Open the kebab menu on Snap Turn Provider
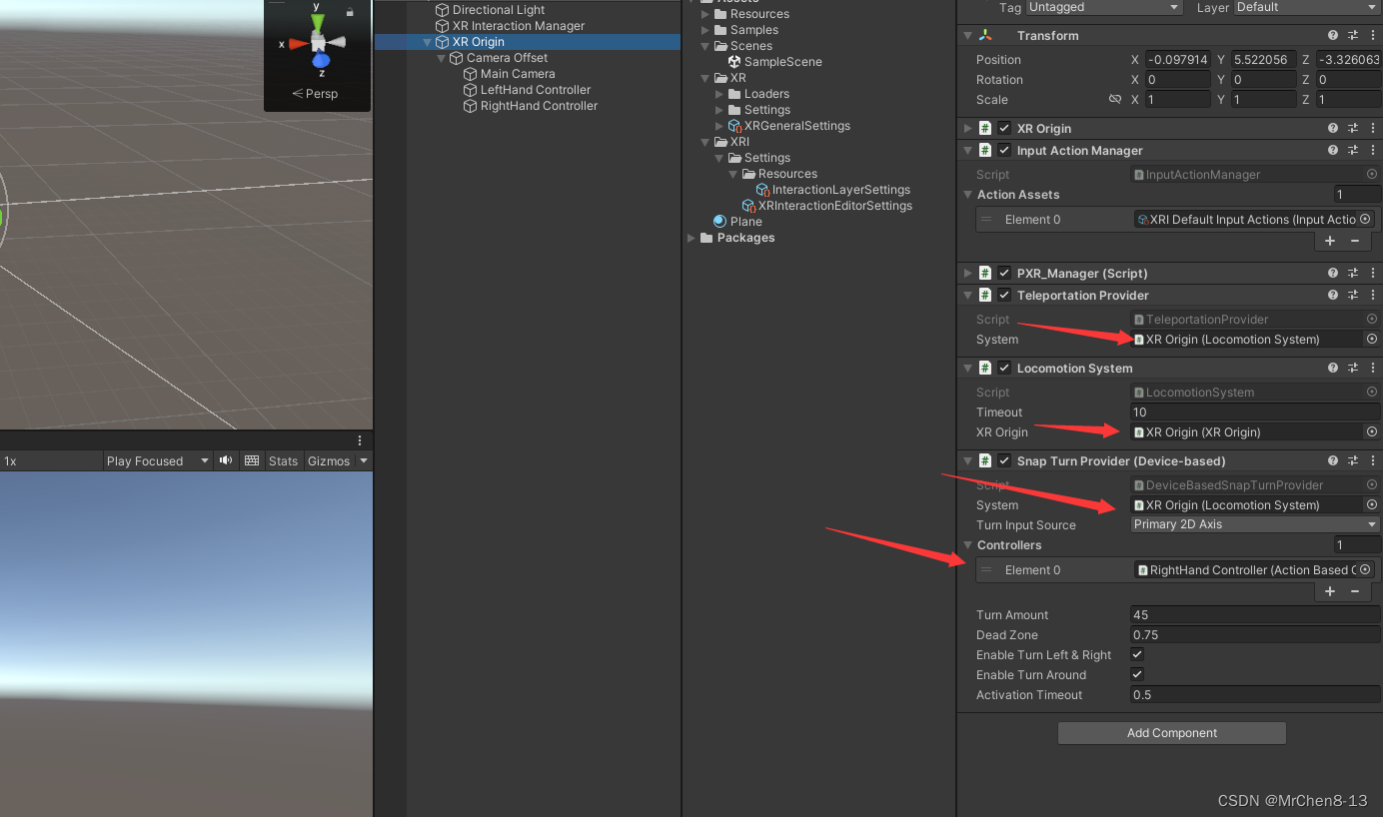This screenshot has width=1383, height=817. pyautogui.click(x=1373, y=460)
